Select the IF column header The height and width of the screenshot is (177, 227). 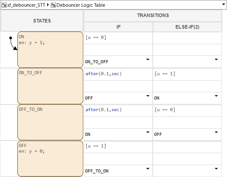coord(118,27)
